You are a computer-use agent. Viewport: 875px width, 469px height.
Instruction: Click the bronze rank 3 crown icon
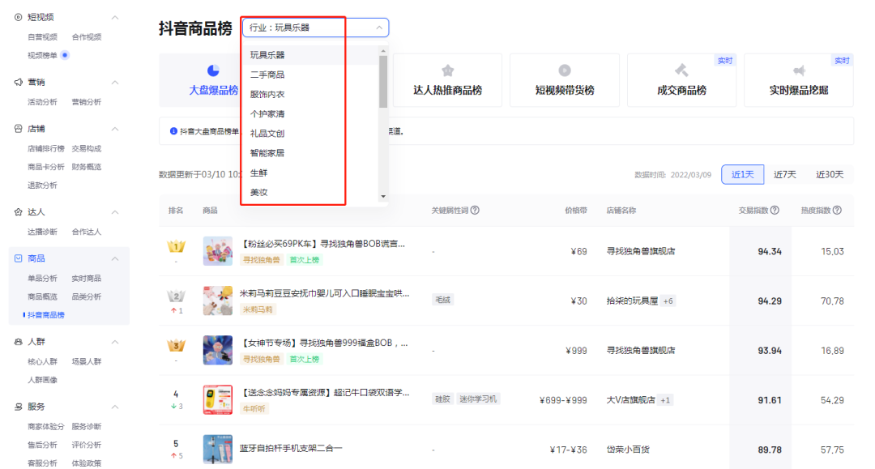[177, 345]
